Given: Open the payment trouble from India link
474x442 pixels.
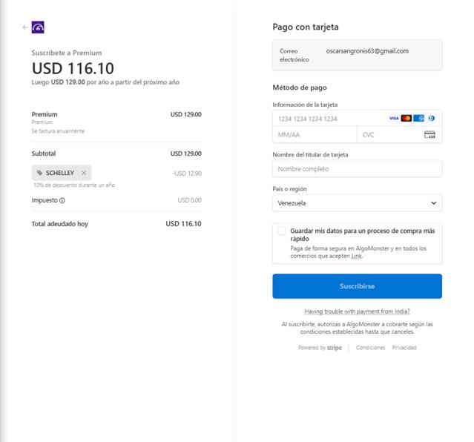Looking at the screenshot, I should tap(357, 311).
